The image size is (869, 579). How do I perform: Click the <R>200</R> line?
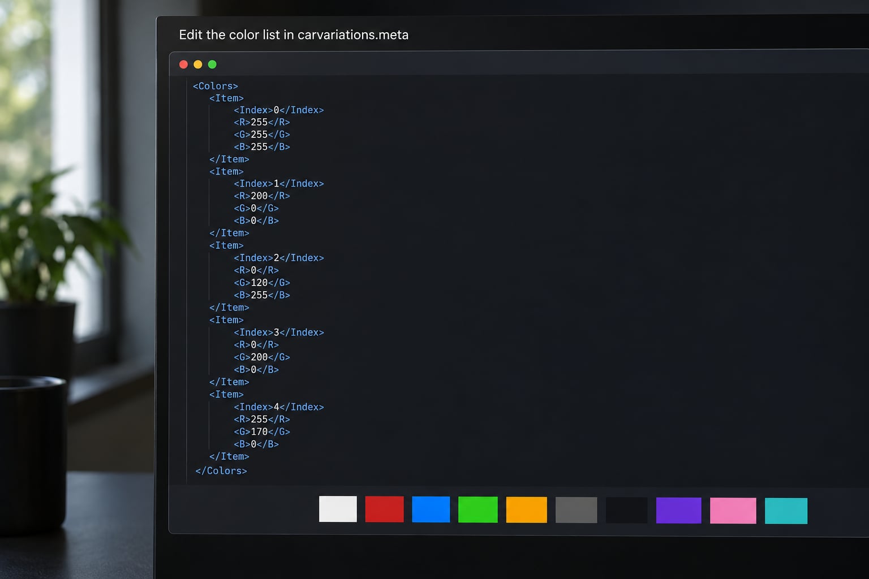(x=262, y=196)
